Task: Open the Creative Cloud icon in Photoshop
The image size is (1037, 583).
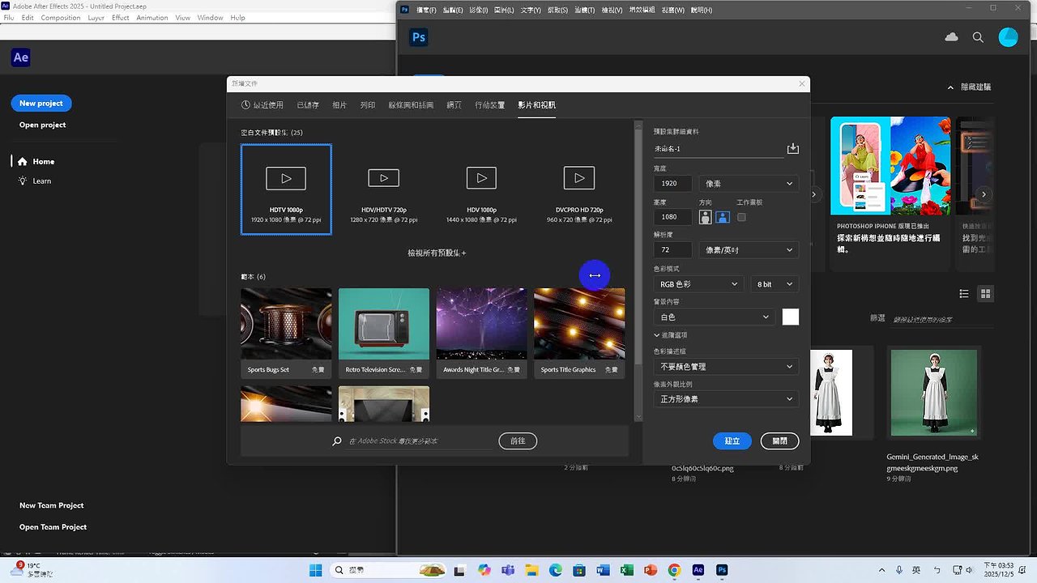Action: coord(951,36)
